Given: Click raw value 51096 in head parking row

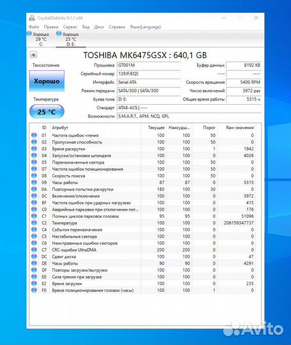Looking at the screenshot, I should (248, 216).
